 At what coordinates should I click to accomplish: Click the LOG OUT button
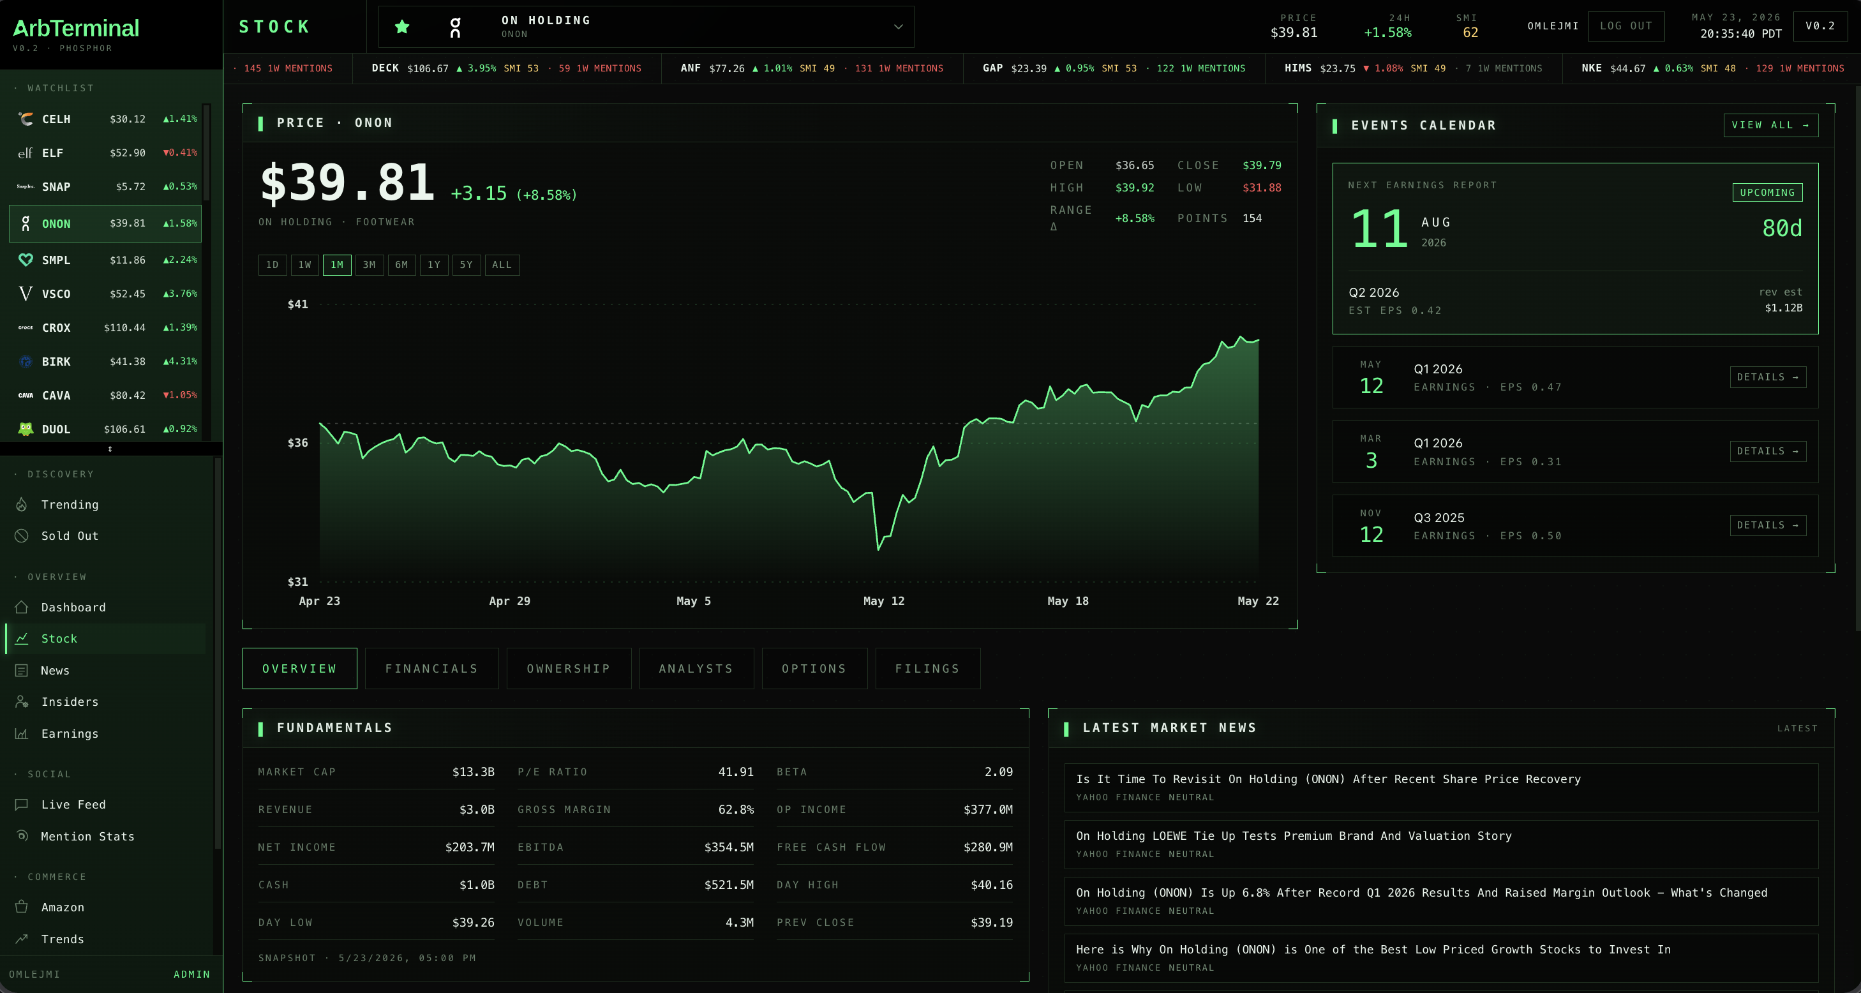pyautogui.click(x=1626, y=26)
